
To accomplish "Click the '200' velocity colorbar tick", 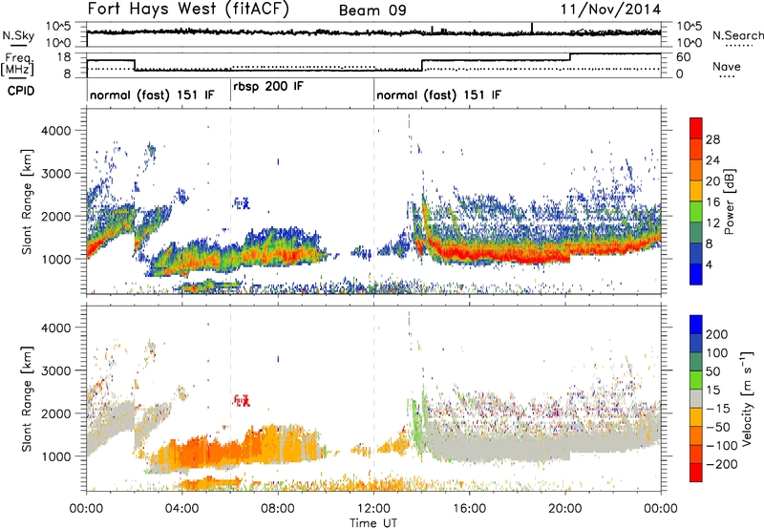I will [717, 334].
